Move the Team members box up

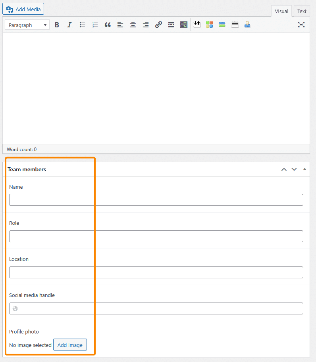(x=284, y=169)
